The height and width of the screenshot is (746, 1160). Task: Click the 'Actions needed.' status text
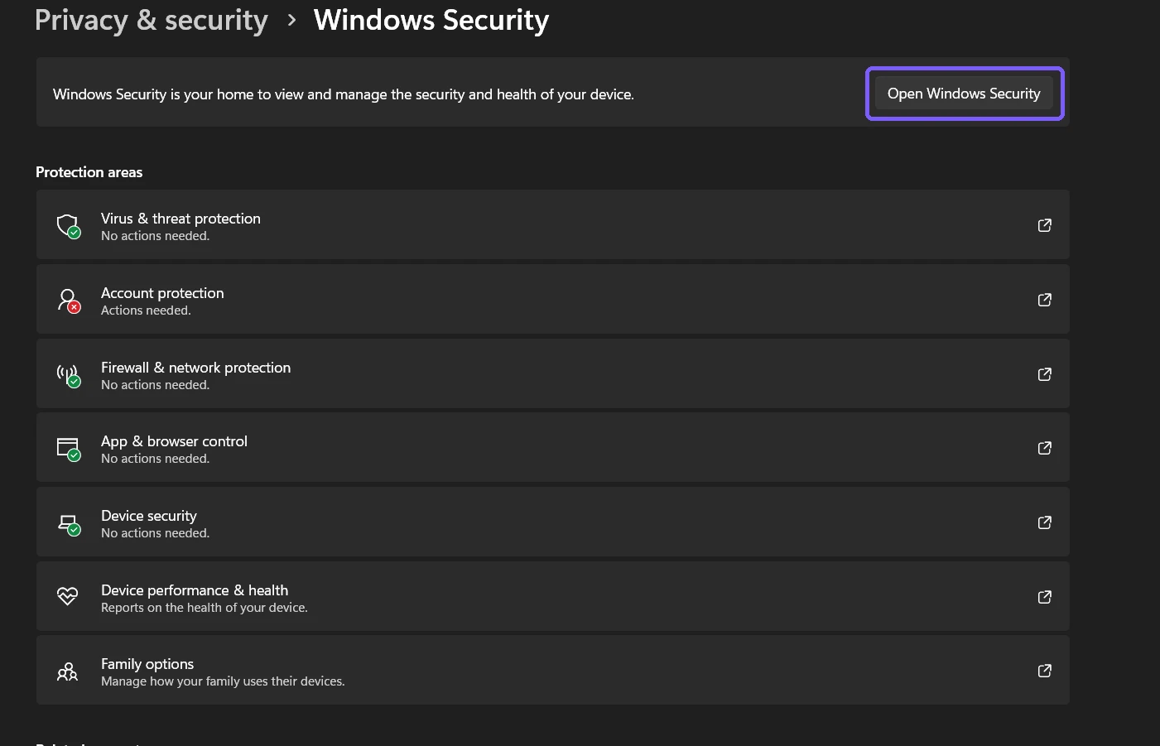[146, 310]
